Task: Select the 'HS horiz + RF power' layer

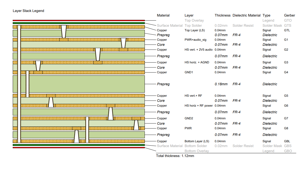Action: [198, 106]
